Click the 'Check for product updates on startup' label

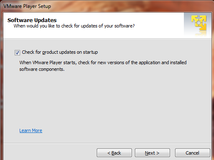pos(60,52)
